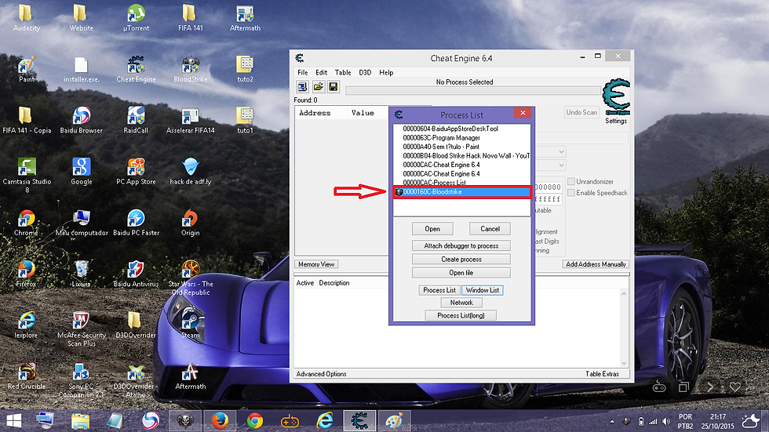Image resolution: width=769 pixels, height=432 pixels.
Task: Tick Enable Speedhack checkbox
Action: click(x=571, y=193)
